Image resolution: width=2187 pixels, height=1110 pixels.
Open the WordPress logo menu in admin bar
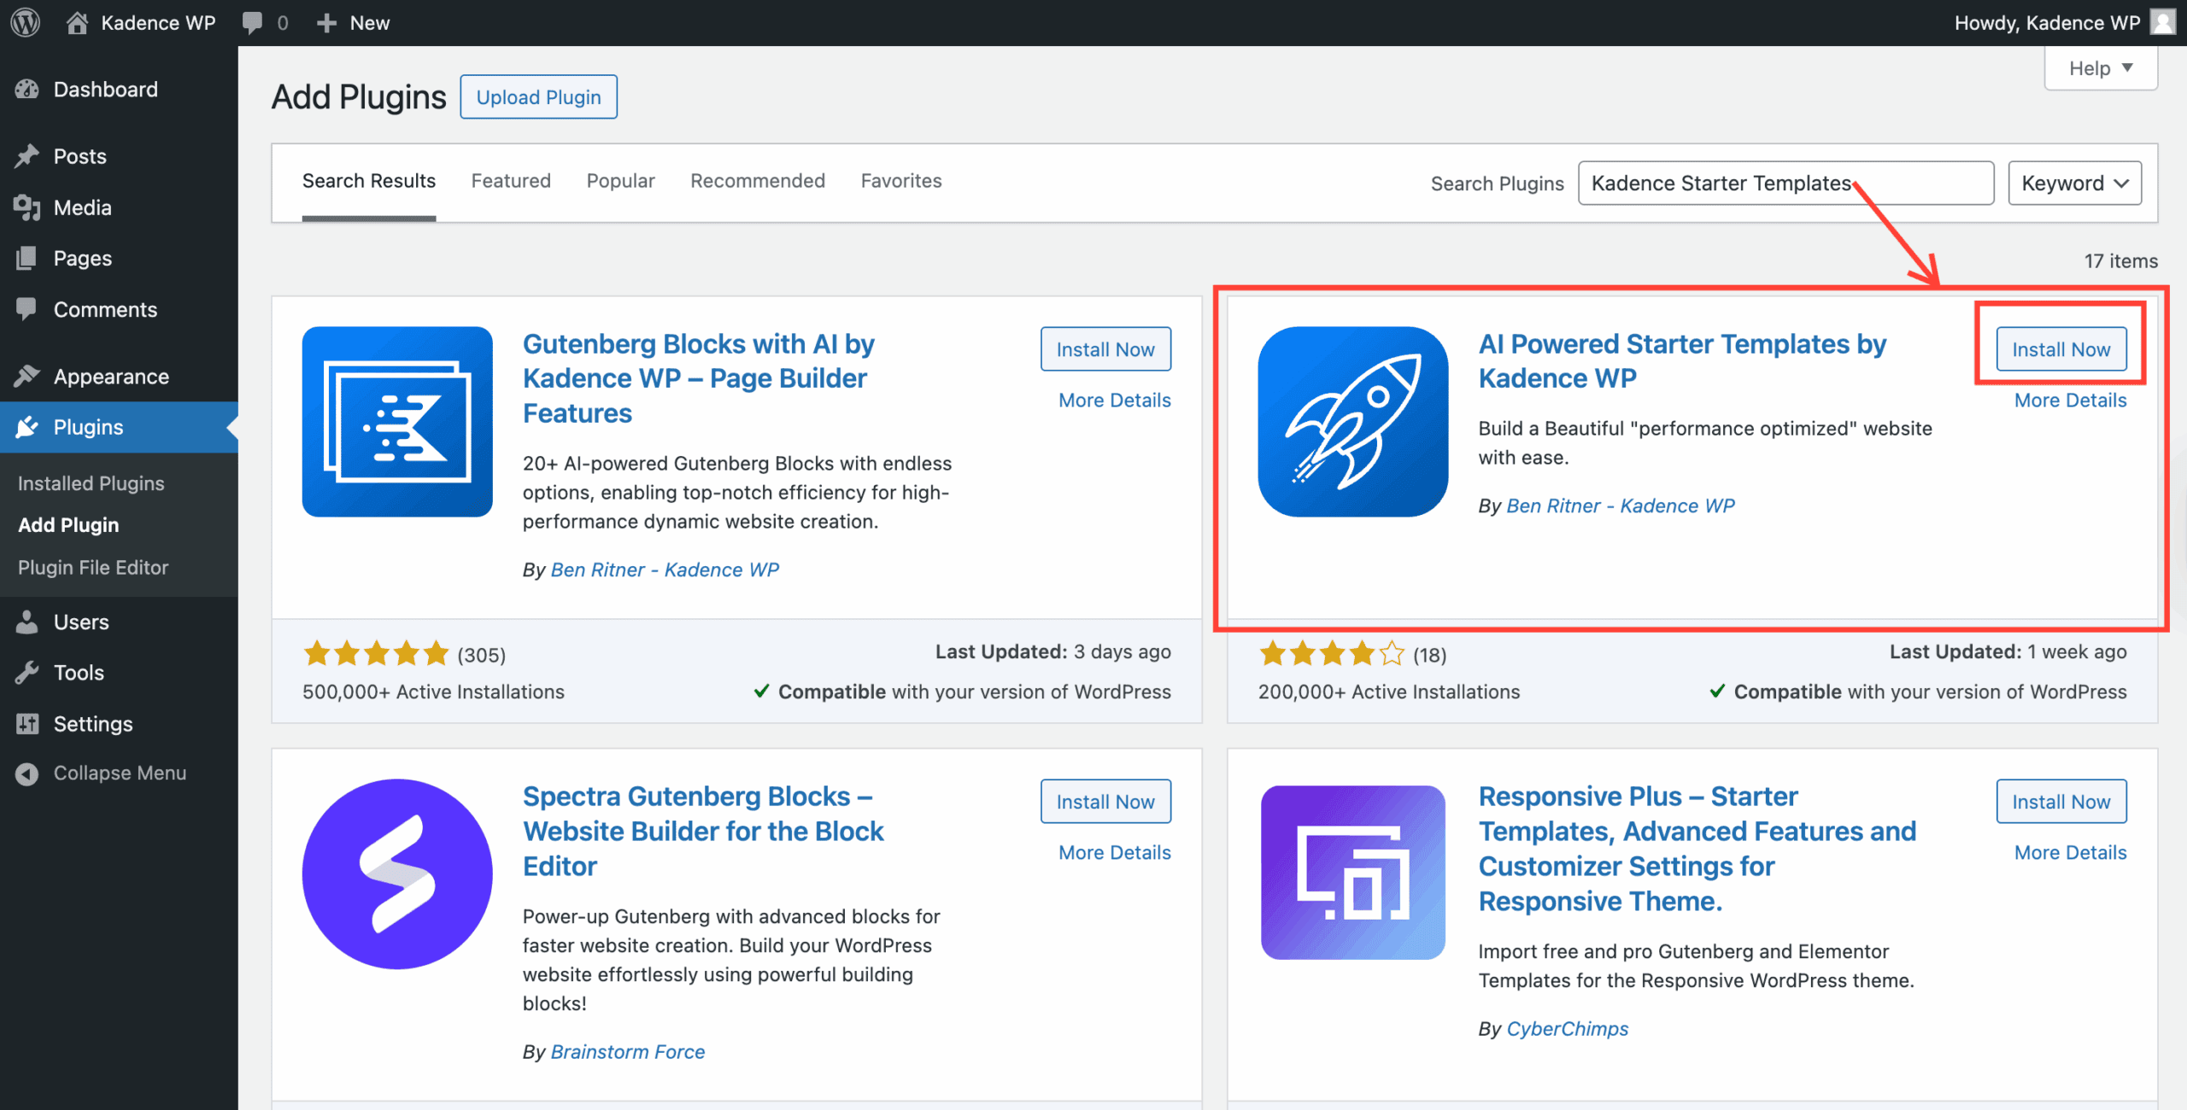coord(24,22)
